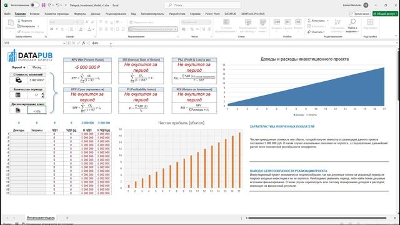Image resolution: width=400 pixels, height=225 pixels.
Task: Click the Вставить paste clipboard icon
Action: [x=10, y=22]
